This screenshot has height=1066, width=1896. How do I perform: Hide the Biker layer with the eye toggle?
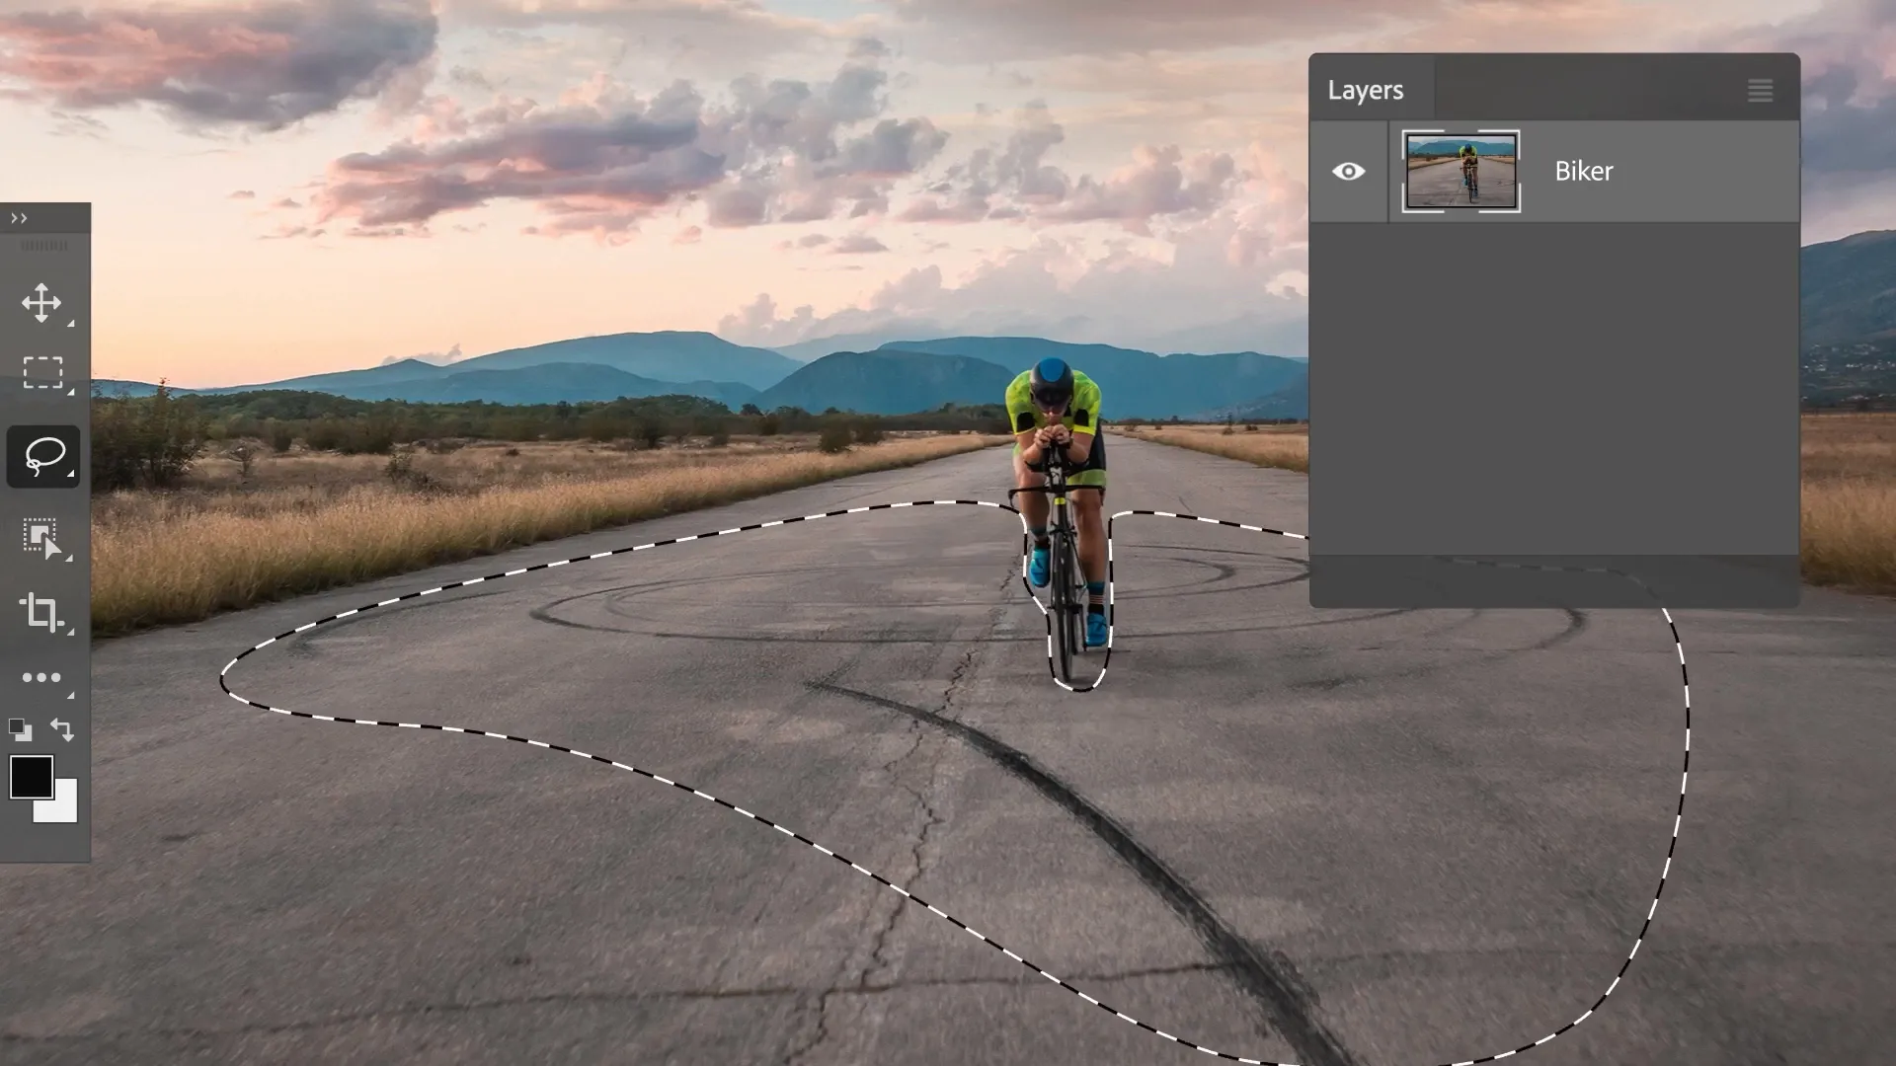coord(1349,171)
